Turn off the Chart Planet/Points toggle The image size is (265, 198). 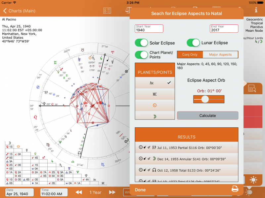click(x=141, y=55)
